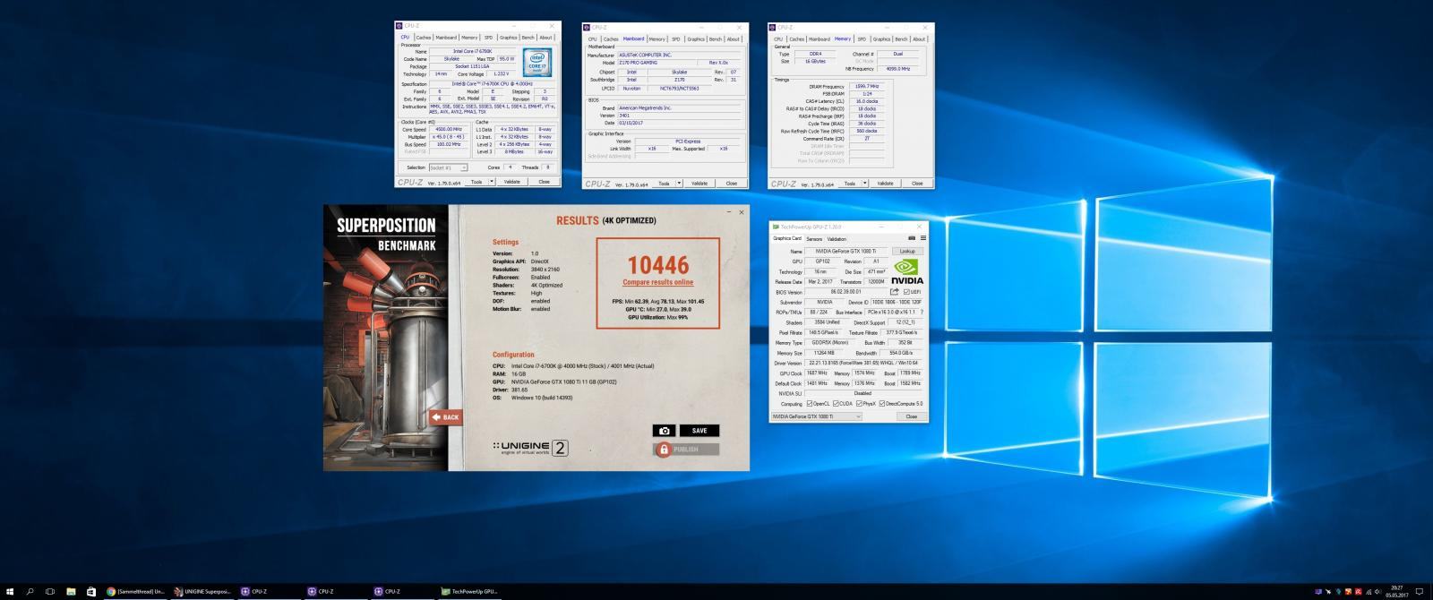1433x600 pixels.
Task: Toggle the DirectCompute 5.0 checkbox in GPU-Z
Action: 882,404
